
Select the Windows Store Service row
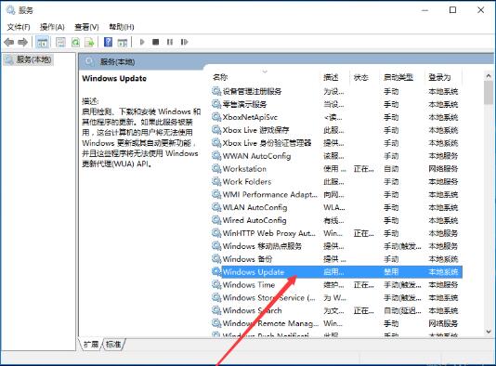[x=336, y=297]
